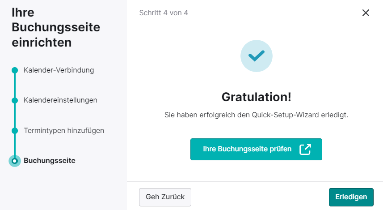Image resolution: width=383 pixels, height=210 pixels.
Task: Jump to Termintypen hinzufügen step label
Action: (x=64, y=130)
